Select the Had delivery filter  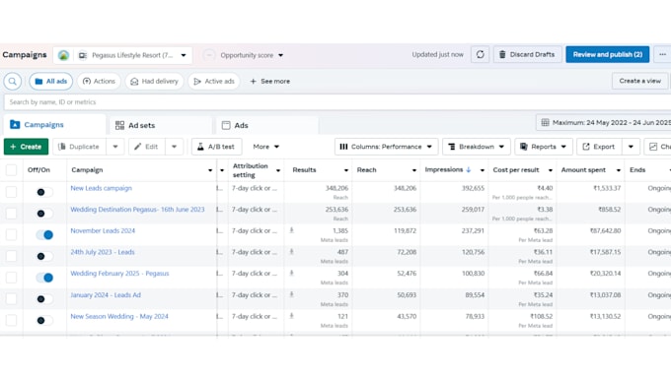(x=155, y=81)
